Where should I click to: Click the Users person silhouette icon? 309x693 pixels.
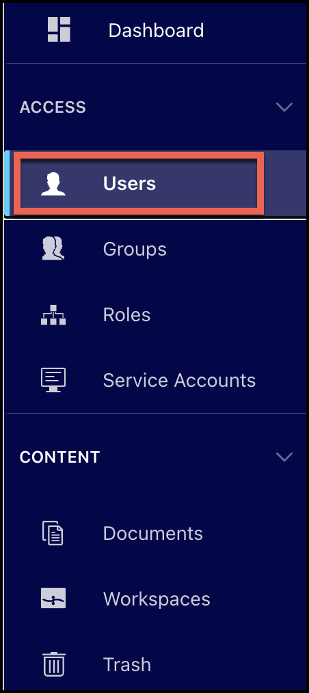point(53,183)
